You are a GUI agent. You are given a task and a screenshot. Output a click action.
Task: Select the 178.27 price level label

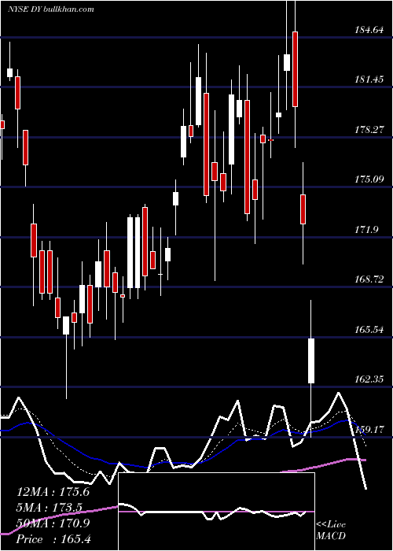pos(369,130)
